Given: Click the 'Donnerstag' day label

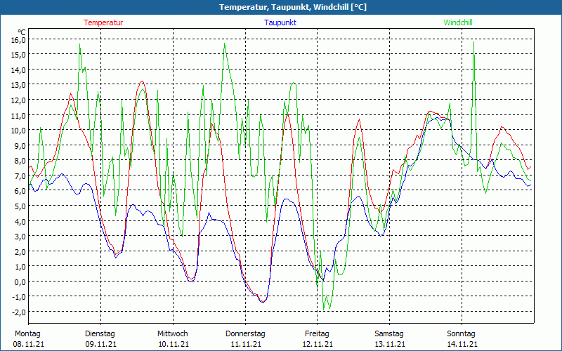Looking at the screenshot, I should coord(245,334).
